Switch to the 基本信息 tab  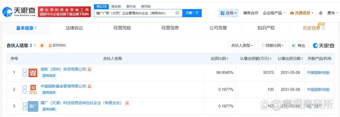[x=26, y=28]
